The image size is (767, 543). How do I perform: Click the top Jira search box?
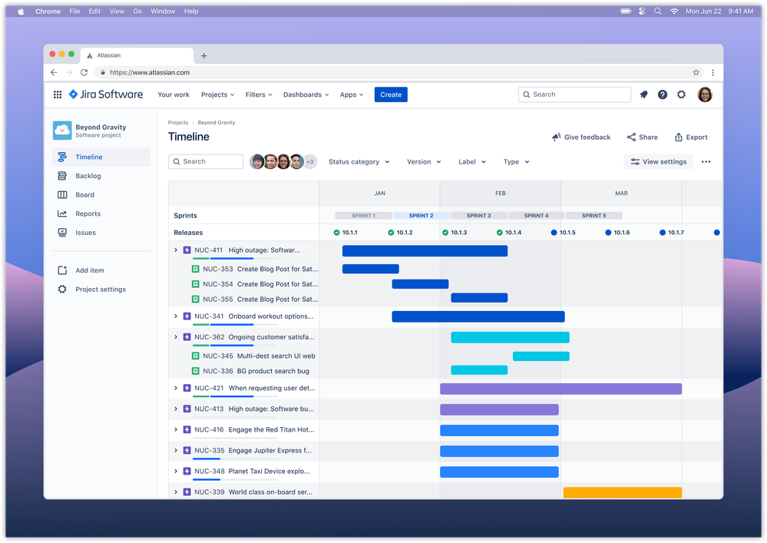pyautogui.click(x=575, y=94)
